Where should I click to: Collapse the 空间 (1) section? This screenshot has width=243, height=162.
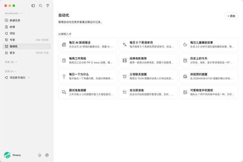(10, 71)
